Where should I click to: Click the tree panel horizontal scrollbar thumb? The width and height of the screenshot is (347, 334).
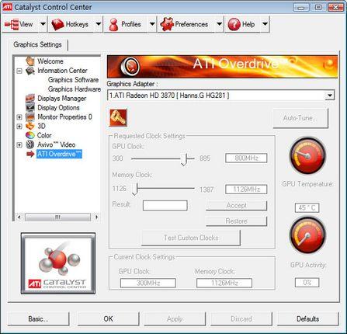point(57,217)
